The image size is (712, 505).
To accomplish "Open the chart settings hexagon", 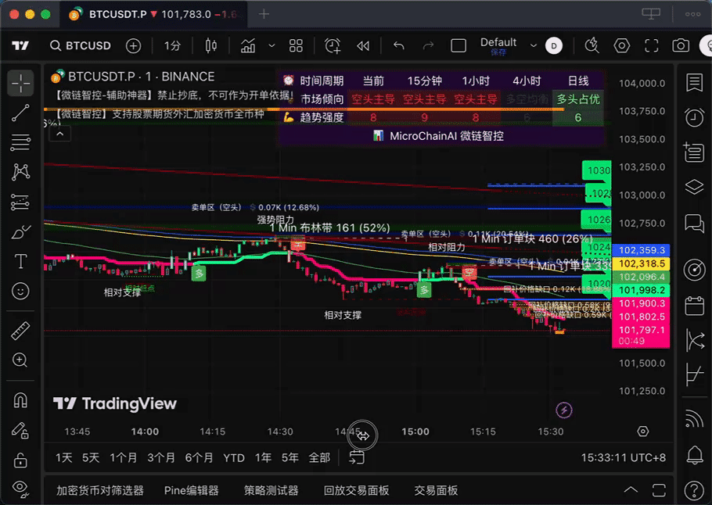I will (x=622, y=45).
